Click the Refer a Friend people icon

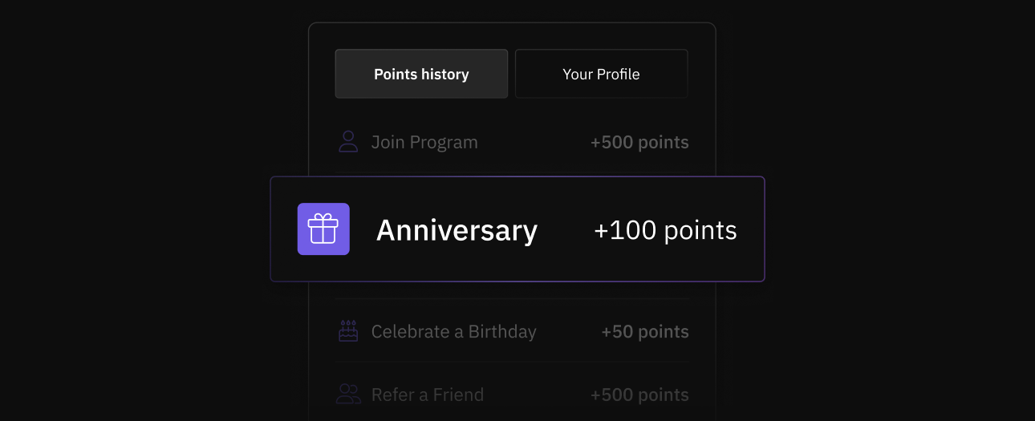348,394
